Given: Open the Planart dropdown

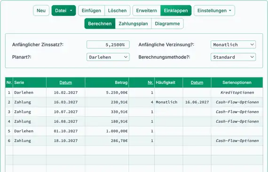Looking at the screenshot, I should pos(108,57).
